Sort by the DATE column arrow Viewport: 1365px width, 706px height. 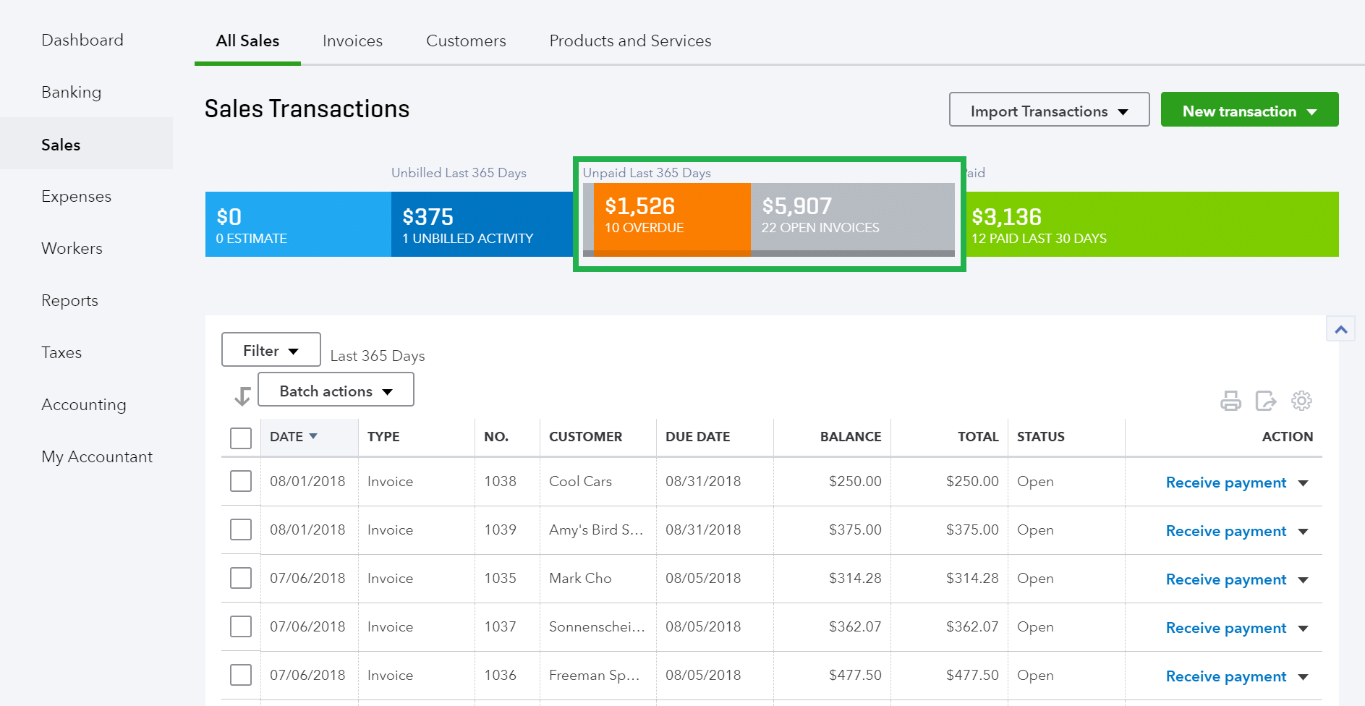(x=313, y=436)
